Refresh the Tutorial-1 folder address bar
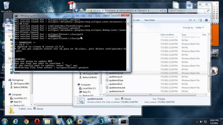The image size is (223, 125). click(165, 11)
